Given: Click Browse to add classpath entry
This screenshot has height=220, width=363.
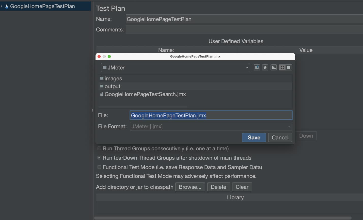Looking at the screenshot, I should pyautogui.click(x=190, y=187).
